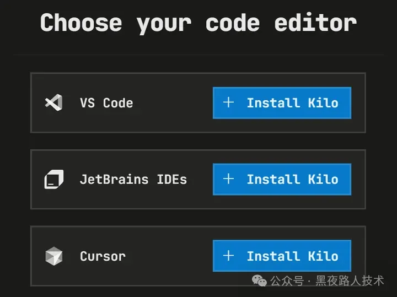This screenshot has height=297, width=397.
Task: Install Kilo for VS Code
Action: pos(282,103)
